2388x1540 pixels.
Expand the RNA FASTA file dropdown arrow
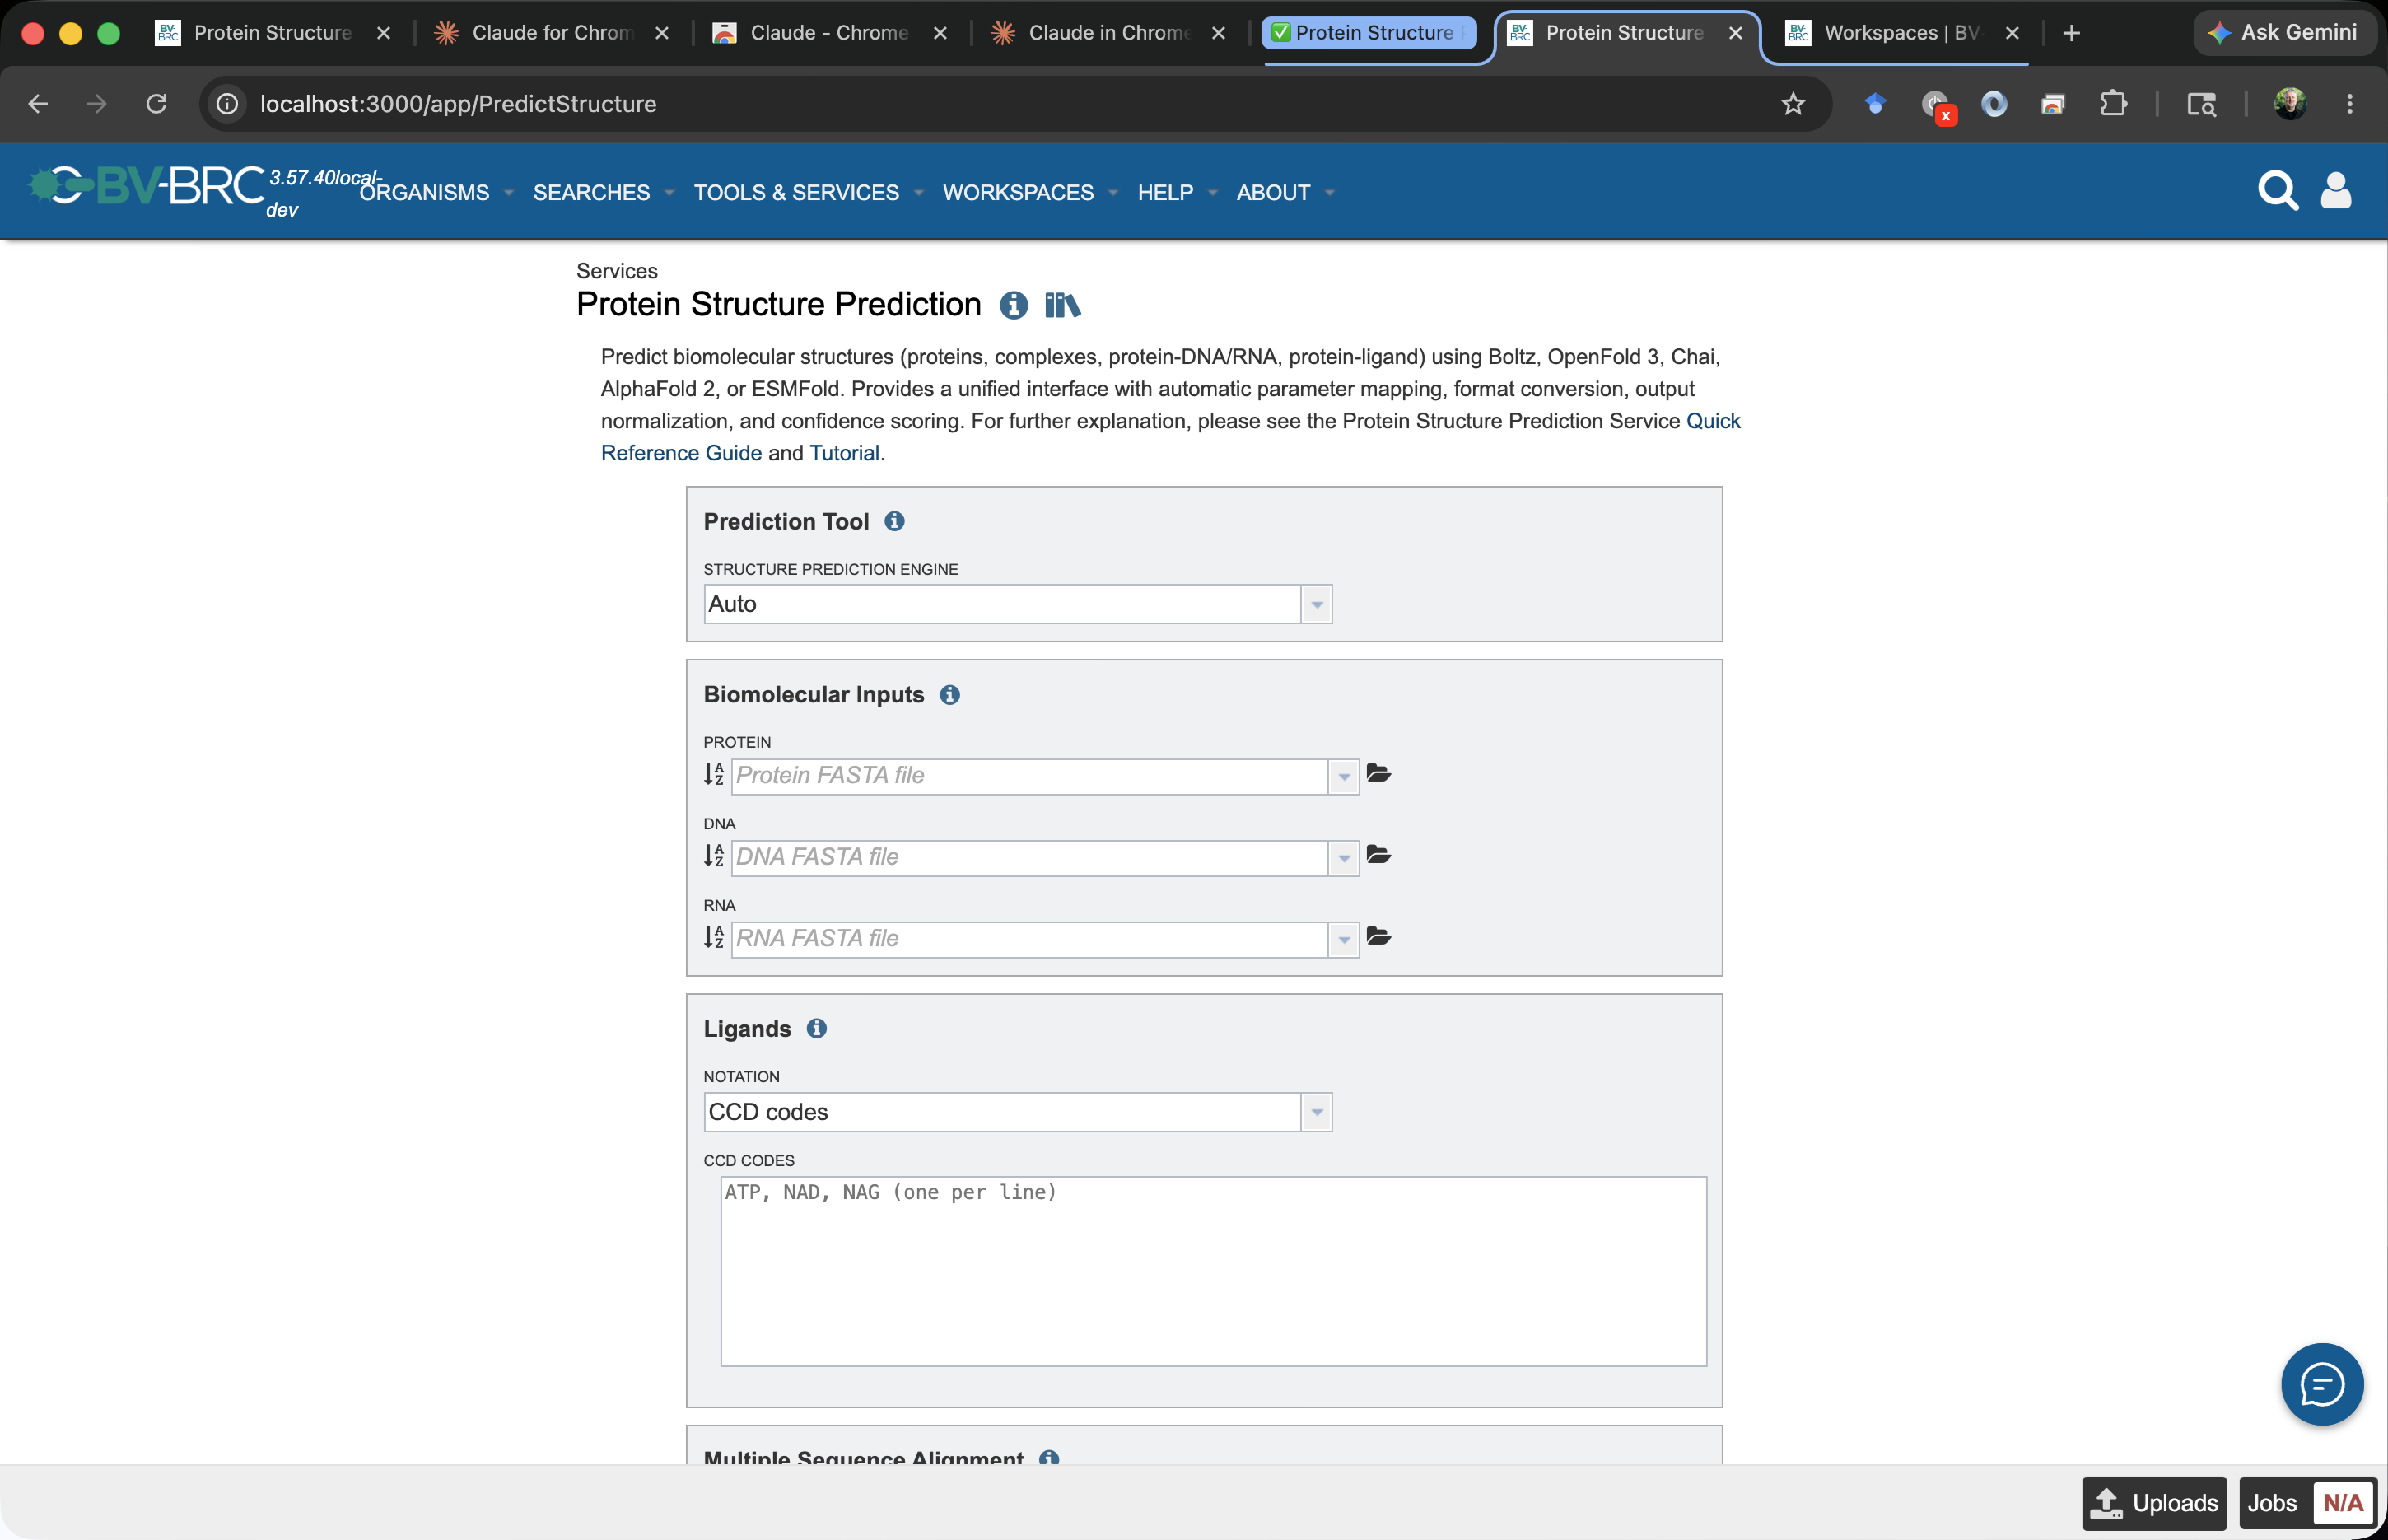[1343, 939]
